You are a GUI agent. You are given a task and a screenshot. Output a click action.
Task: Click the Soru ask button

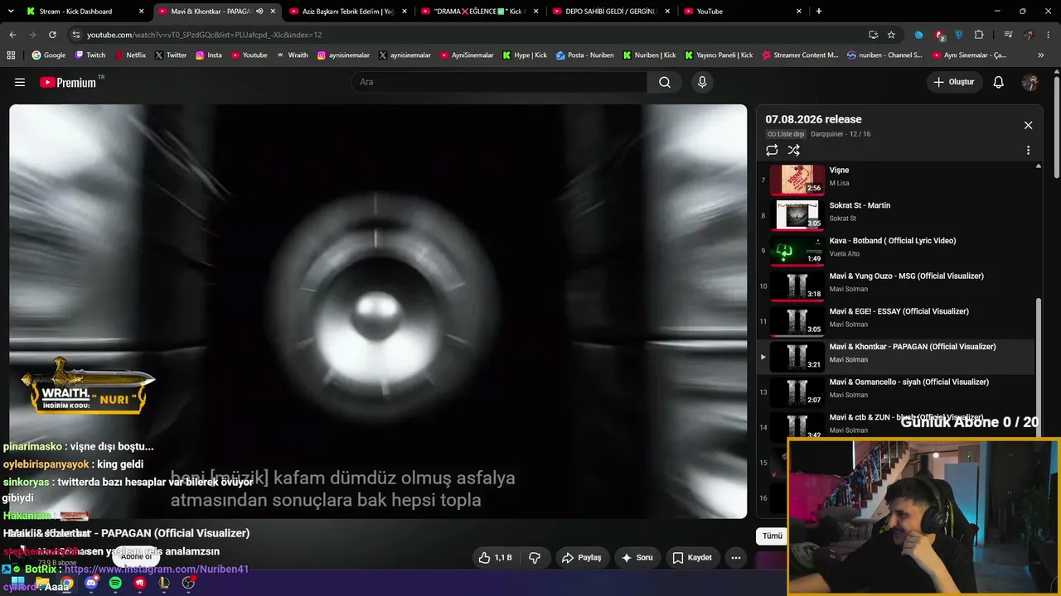(637, 558)
